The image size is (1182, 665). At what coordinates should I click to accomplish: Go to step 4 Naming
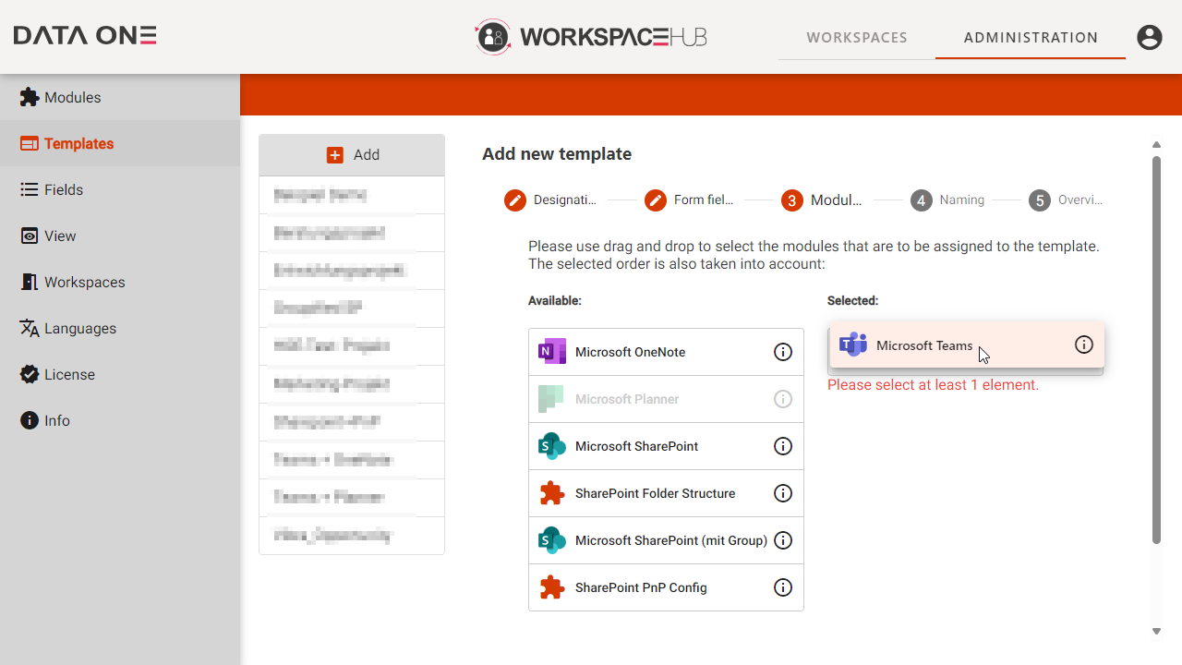[x=948, y=199]
